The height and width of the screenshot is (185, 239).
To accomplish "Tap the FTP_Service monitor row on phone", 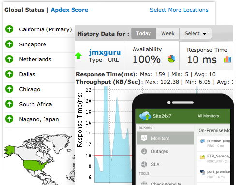I will [214, 158].
